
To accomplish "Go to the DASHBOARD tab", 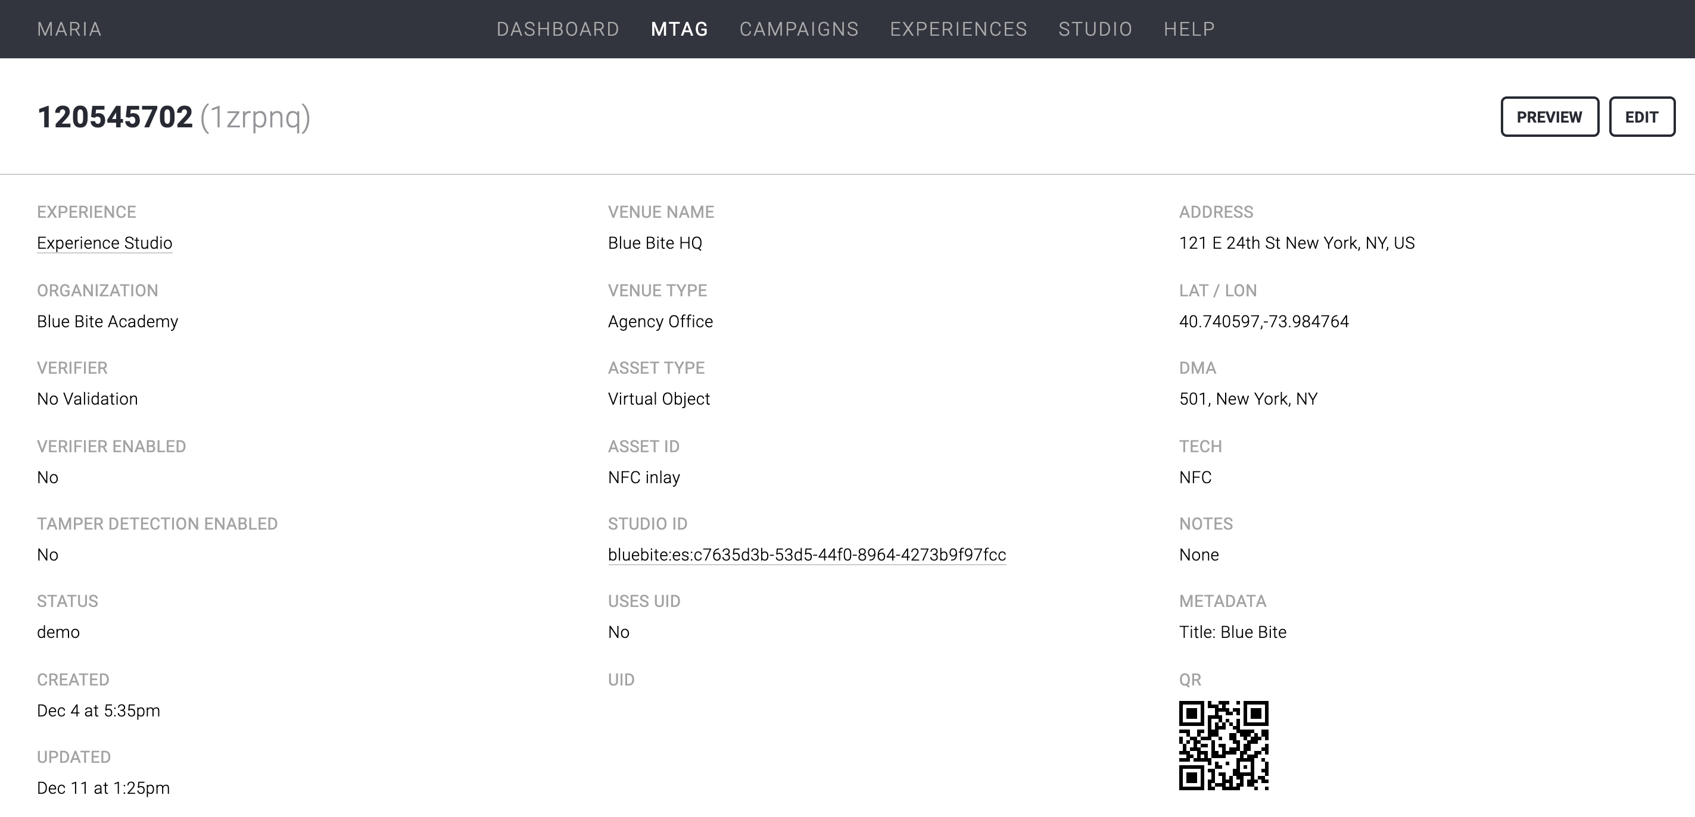I will coord(558,29).
